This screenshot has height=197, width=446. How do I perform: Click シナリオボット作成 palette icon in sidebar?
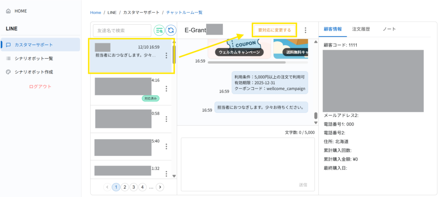point(8,72)
